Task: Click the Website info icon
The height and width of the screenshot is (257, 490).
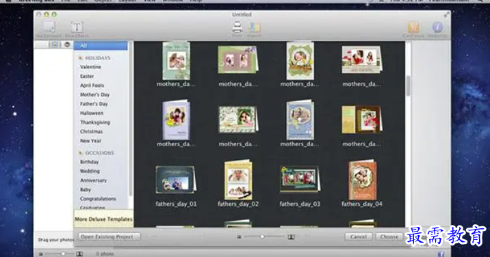Action: (x=437, y=27)
